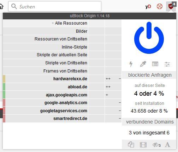178x152 pixels.
Task: Click the uBlock Origin 1.14.18 title bar
Action: [x=89, y=16]
